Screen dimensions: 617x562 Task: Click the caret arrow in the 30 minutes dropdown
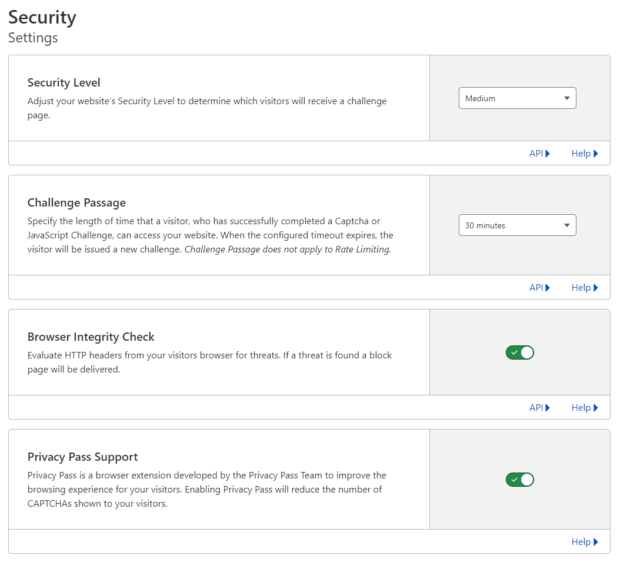[x=566, y=225]
